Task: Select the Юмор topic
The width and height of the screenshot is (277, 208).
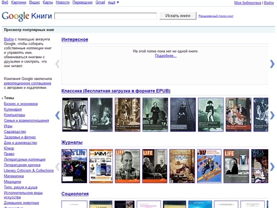Action: click(9, 148)
